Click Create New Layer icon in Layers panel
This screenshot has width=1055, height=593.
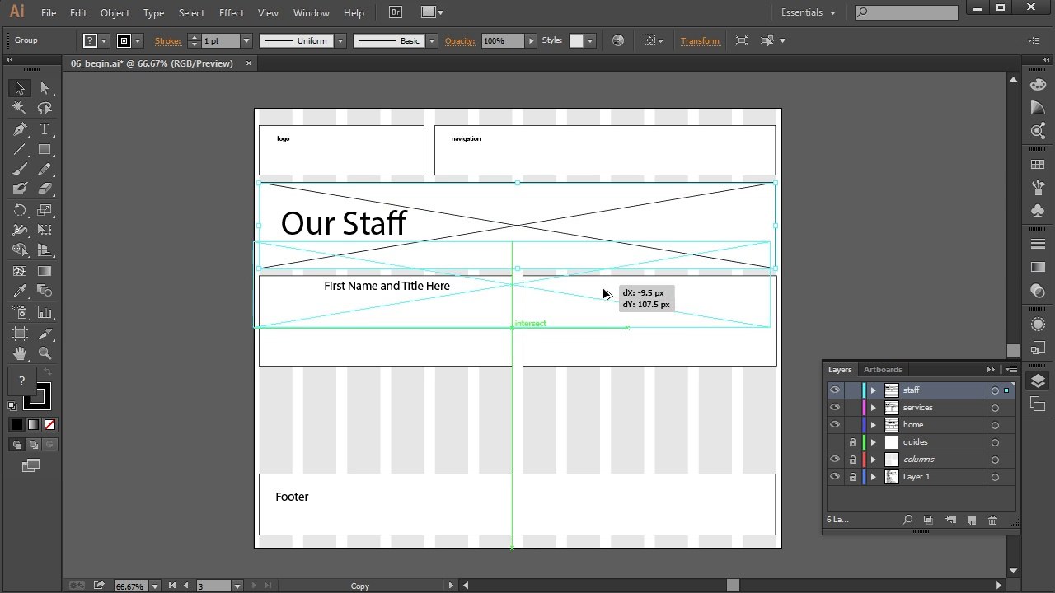click(x=972, y=520)
